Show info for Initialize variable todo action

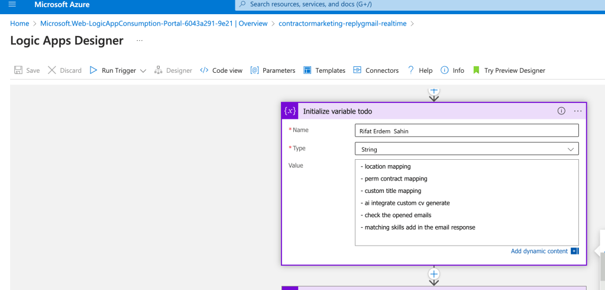click(561, 111)
